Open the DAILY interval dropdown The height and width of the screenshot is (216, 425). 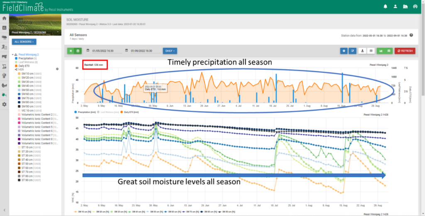click(x=170, y=51)
